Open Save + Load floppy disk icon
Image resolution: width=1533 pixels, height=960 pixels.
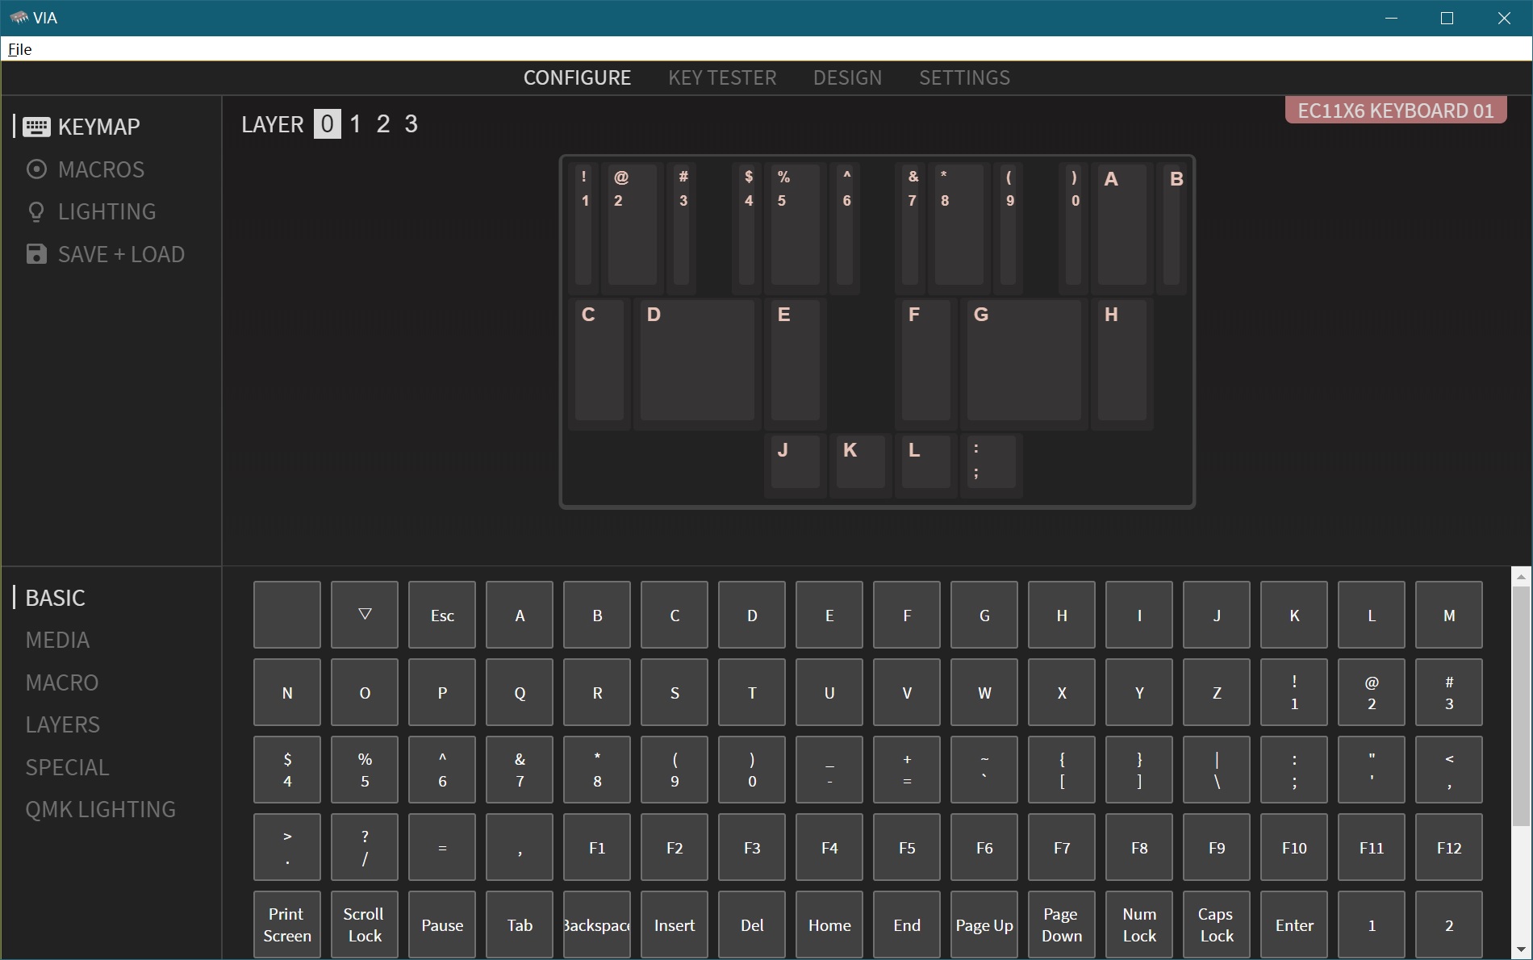pos(36,254)
